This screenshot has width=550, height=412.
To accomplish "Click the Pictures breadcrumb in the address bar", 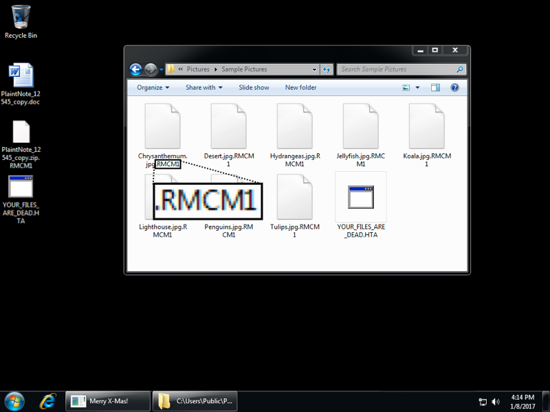I will coord(198,69).
